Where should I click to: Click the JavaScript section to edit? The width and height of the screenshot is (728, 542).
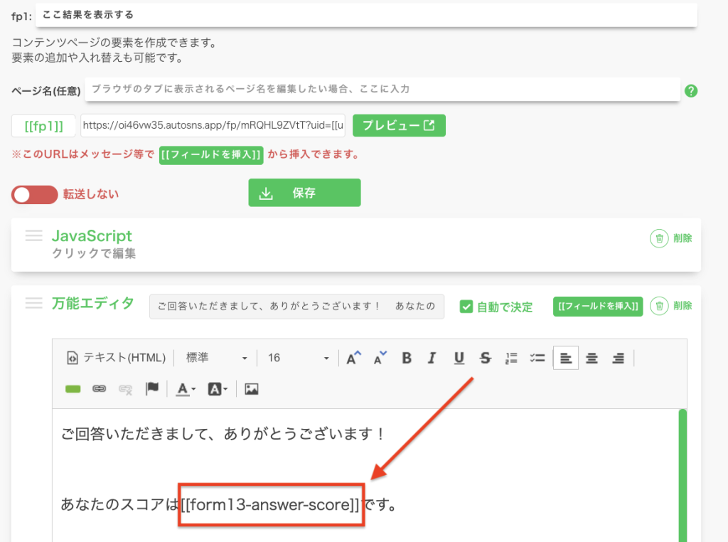[92, 244]
